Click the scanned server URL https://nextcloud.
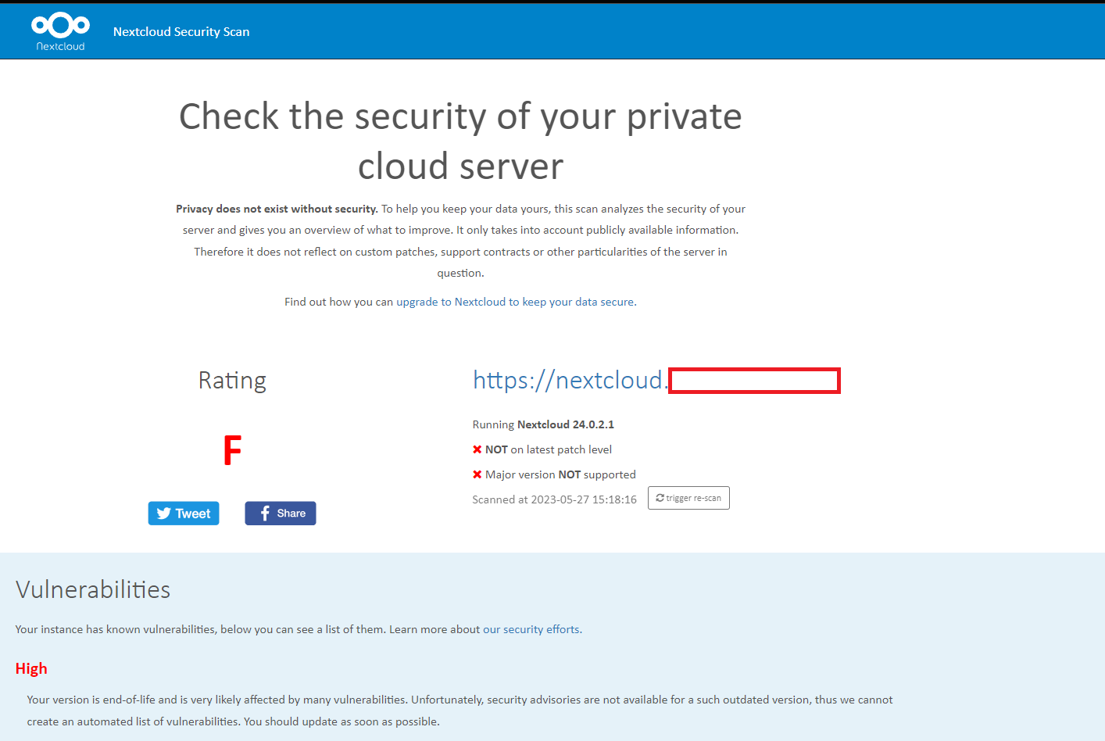Viewport: 1105px width, 741px height. pos(568,381)
